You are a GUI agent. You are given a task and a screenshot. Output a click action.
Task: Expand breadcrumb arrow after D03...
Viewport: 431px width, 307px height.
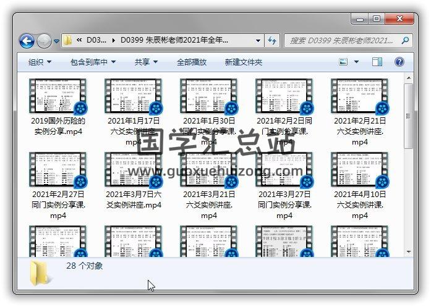pyautogui.click(x=114, y=41)
